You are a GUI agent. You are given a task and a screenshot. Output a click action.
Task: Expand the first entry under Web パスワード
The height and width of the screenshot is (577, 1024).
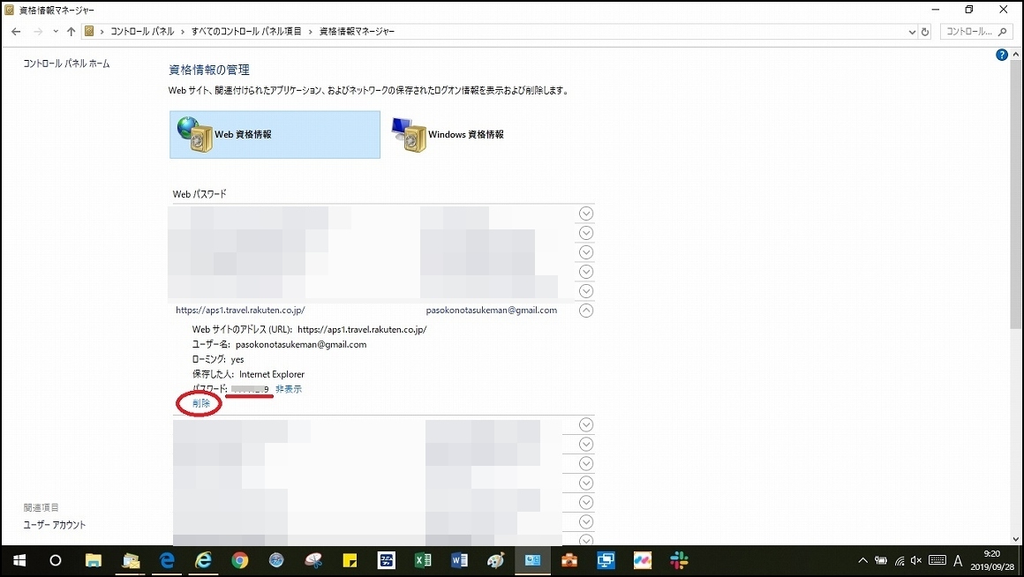pyautogui.click(x=586, y=214)
